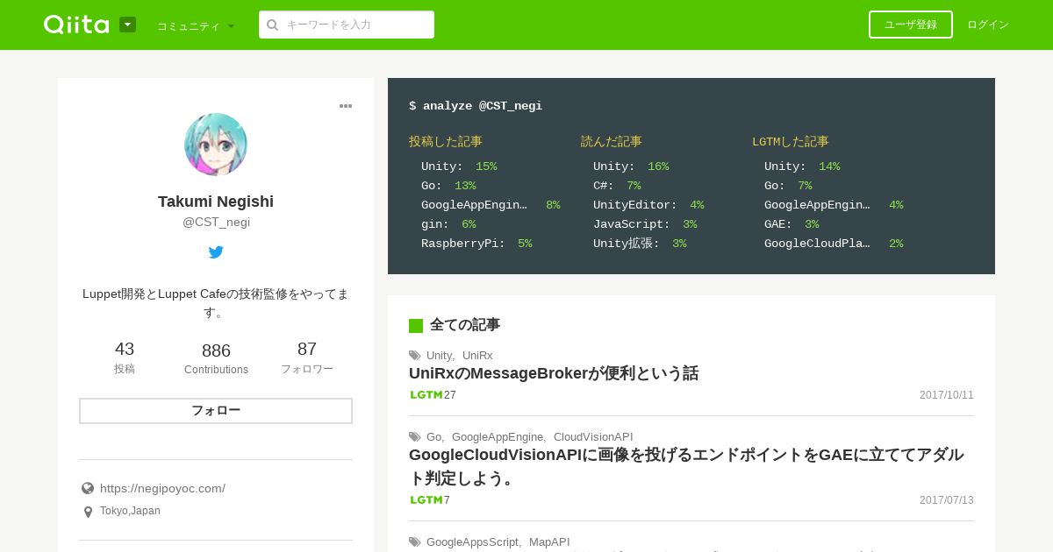
Task: Click the GoogleAppEngine tag
Action: point(498,436)
